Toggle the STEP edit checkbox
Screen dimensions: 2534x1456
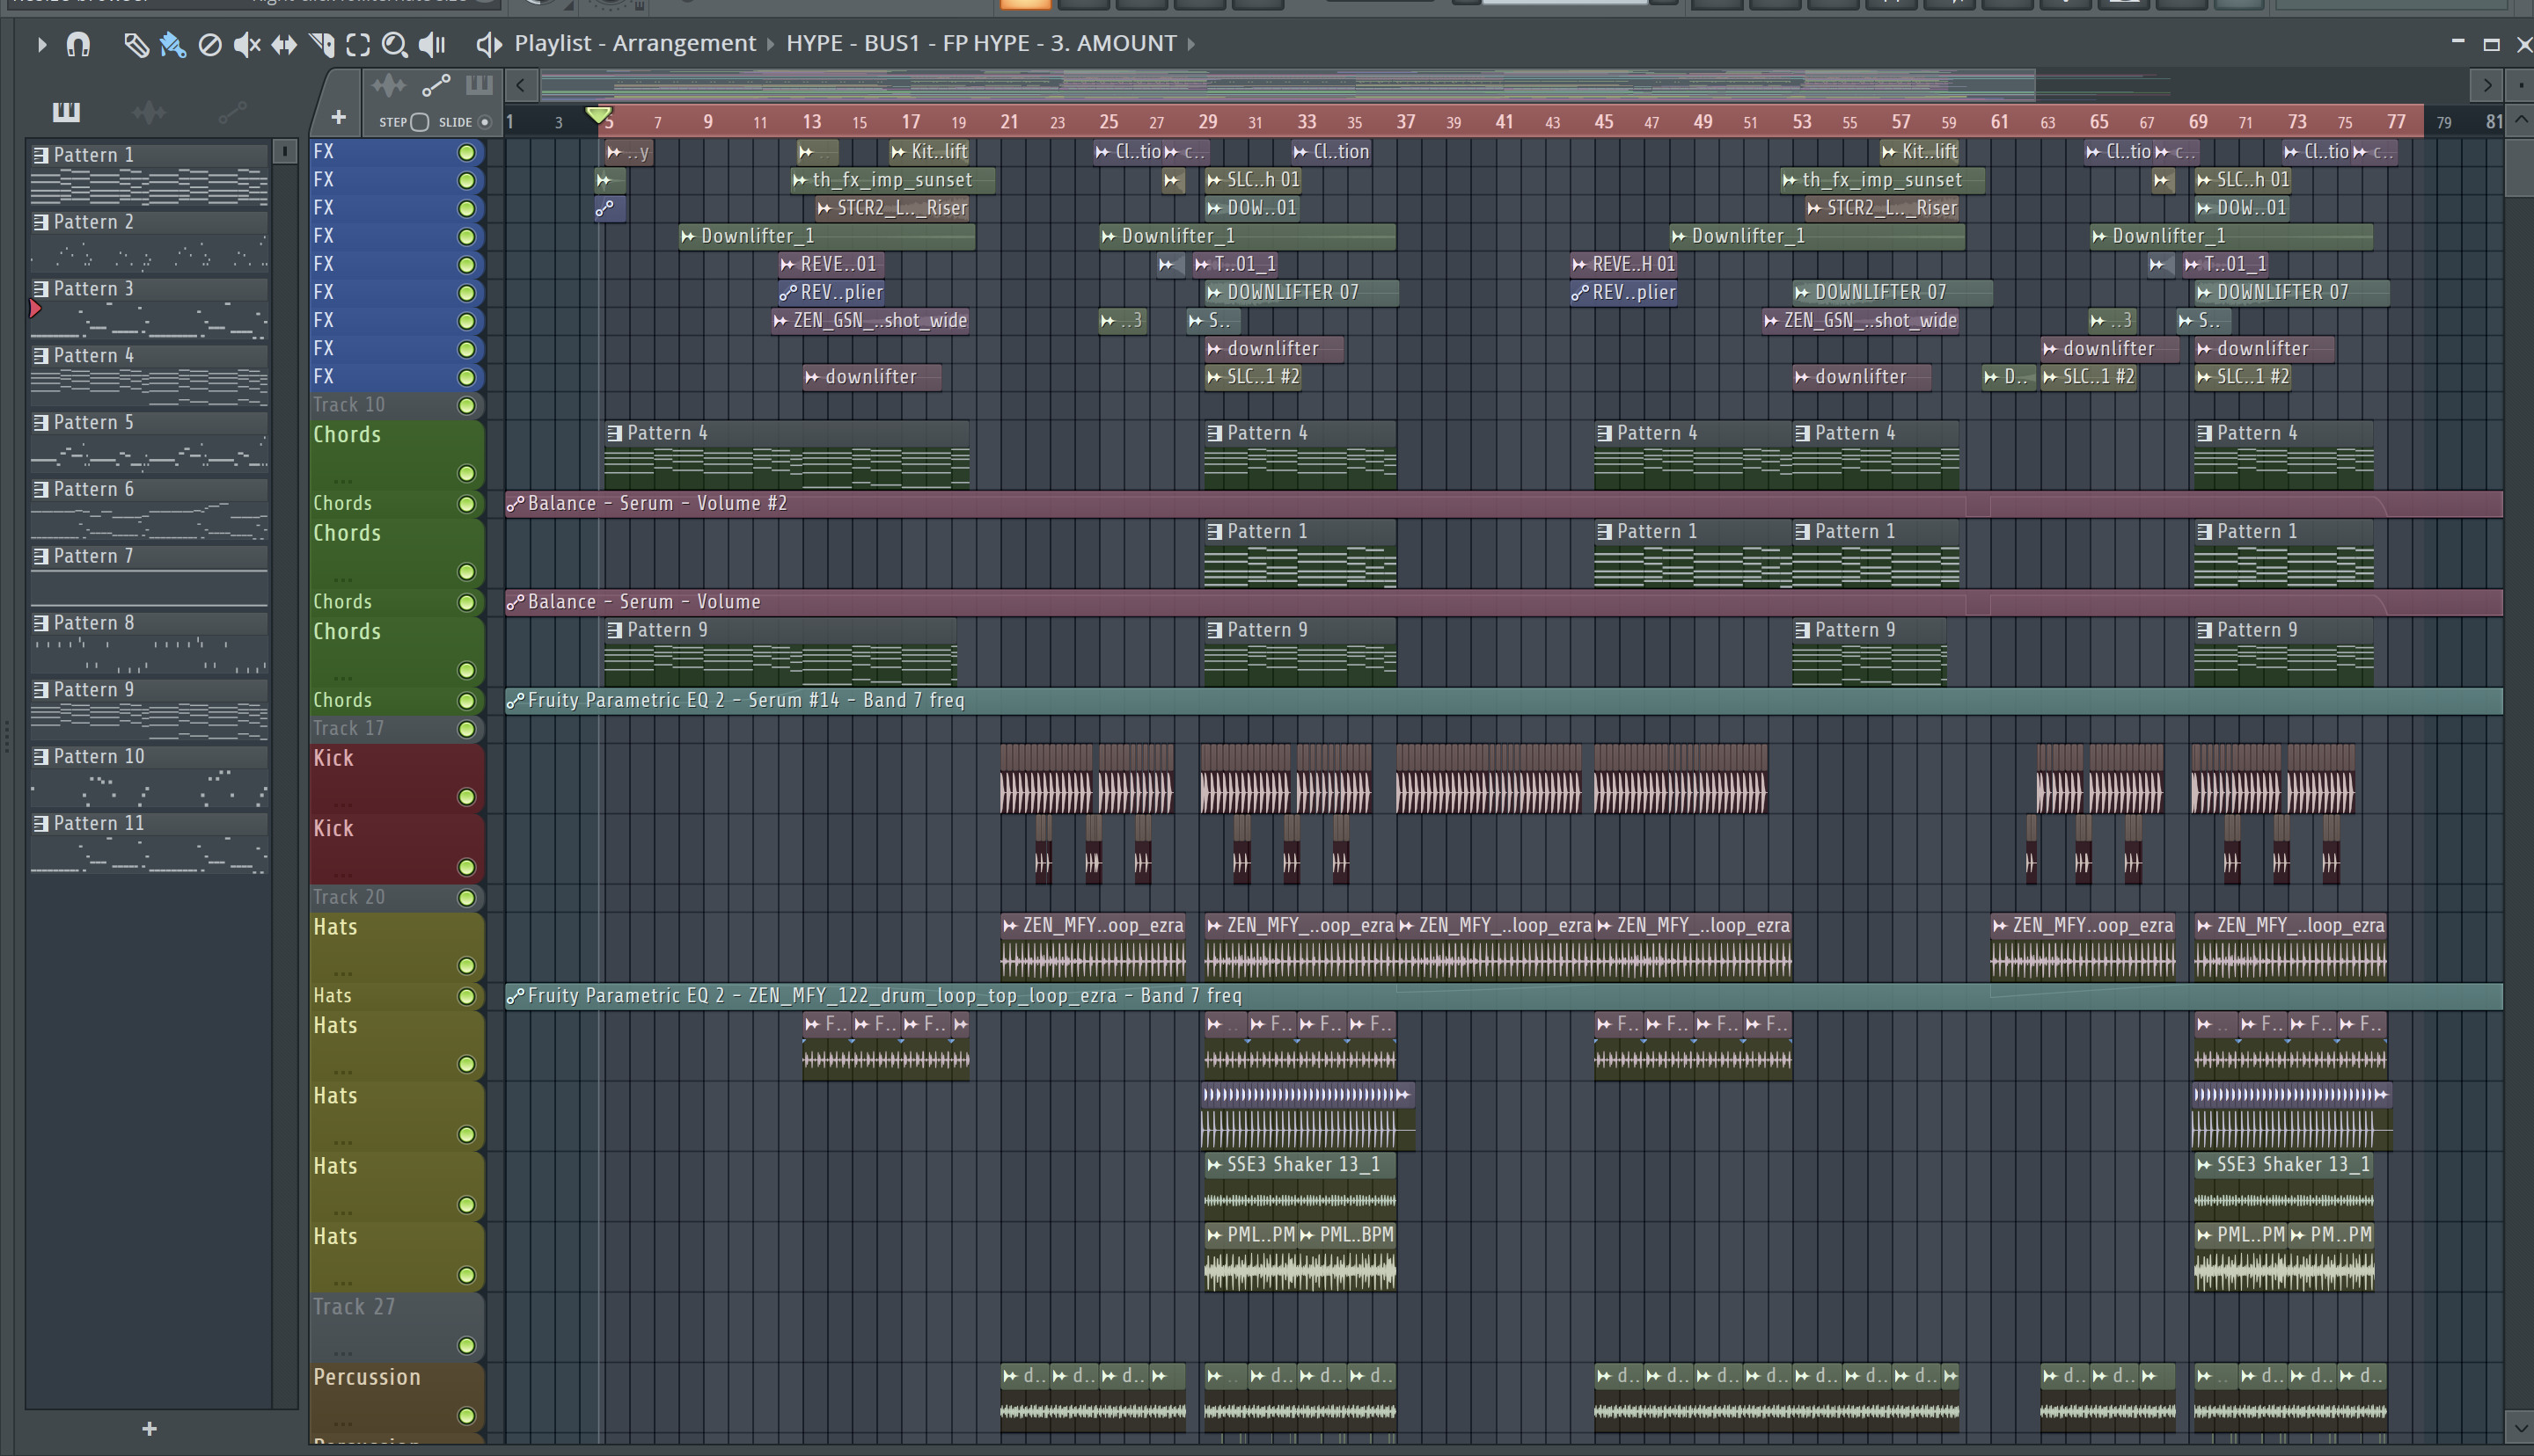coord(421,122)
